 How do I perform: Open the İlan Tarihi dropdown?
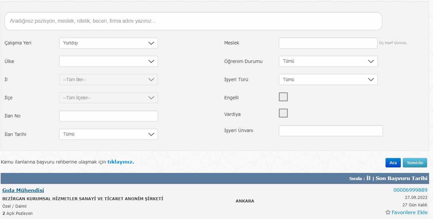click(x=108, y=134)
